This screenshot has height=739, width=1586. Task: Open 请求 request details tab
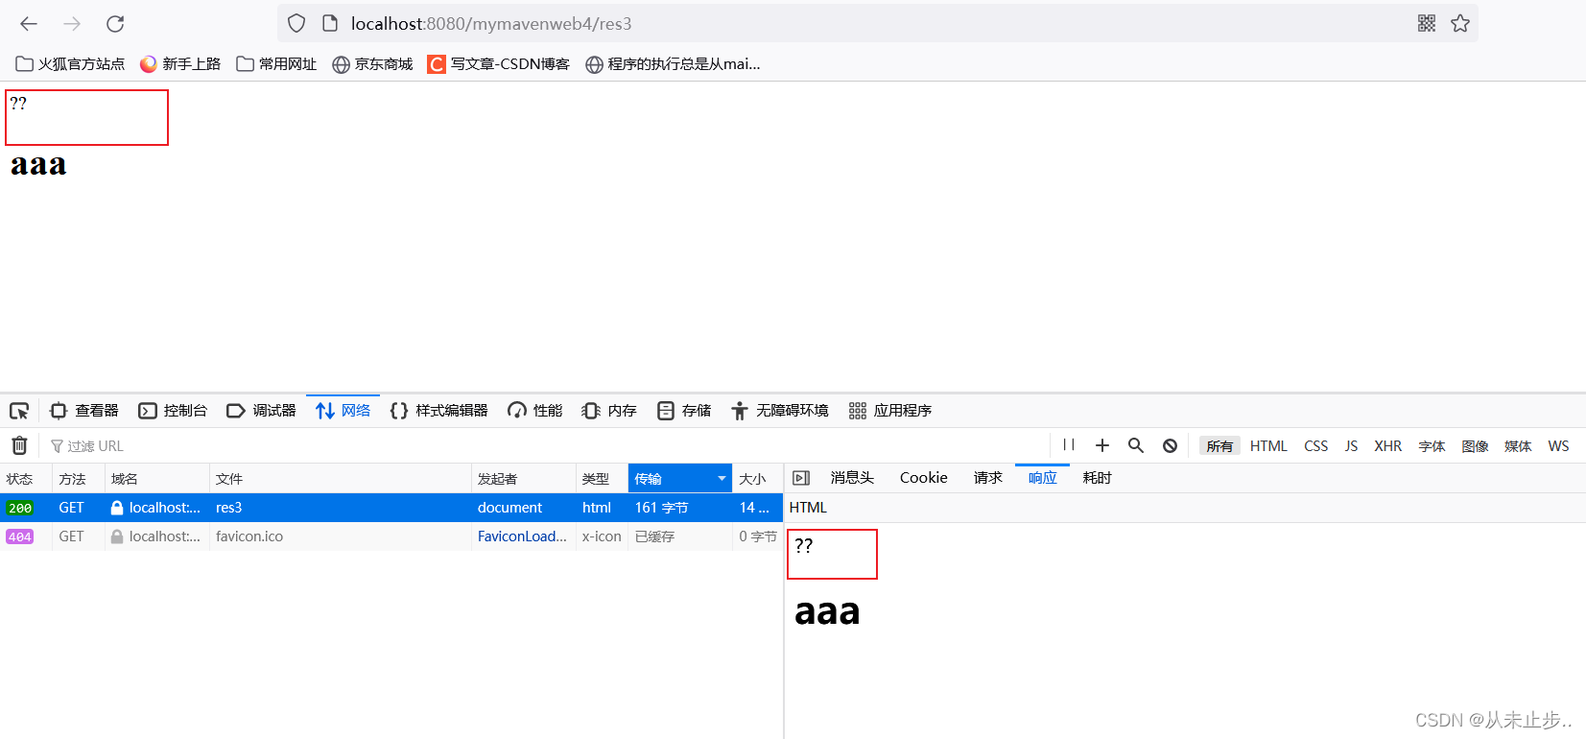pyautogui.click(x=988, y=478)
